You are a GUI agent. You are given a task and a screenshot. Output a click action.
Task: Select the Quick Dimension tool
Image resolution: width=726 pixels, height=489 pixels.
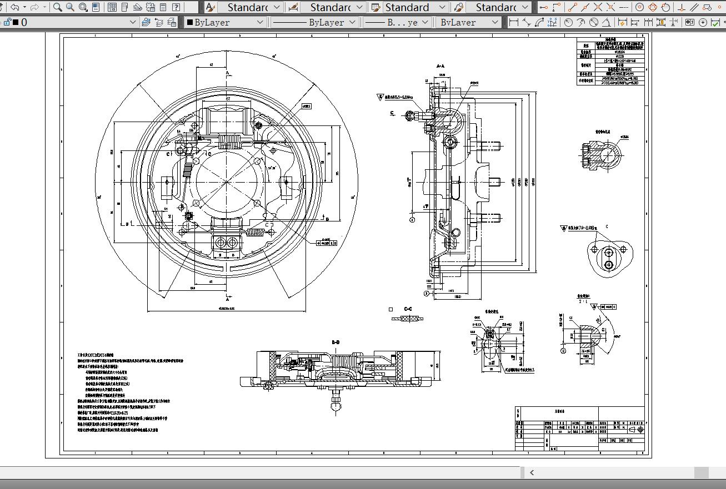[623, 22]
